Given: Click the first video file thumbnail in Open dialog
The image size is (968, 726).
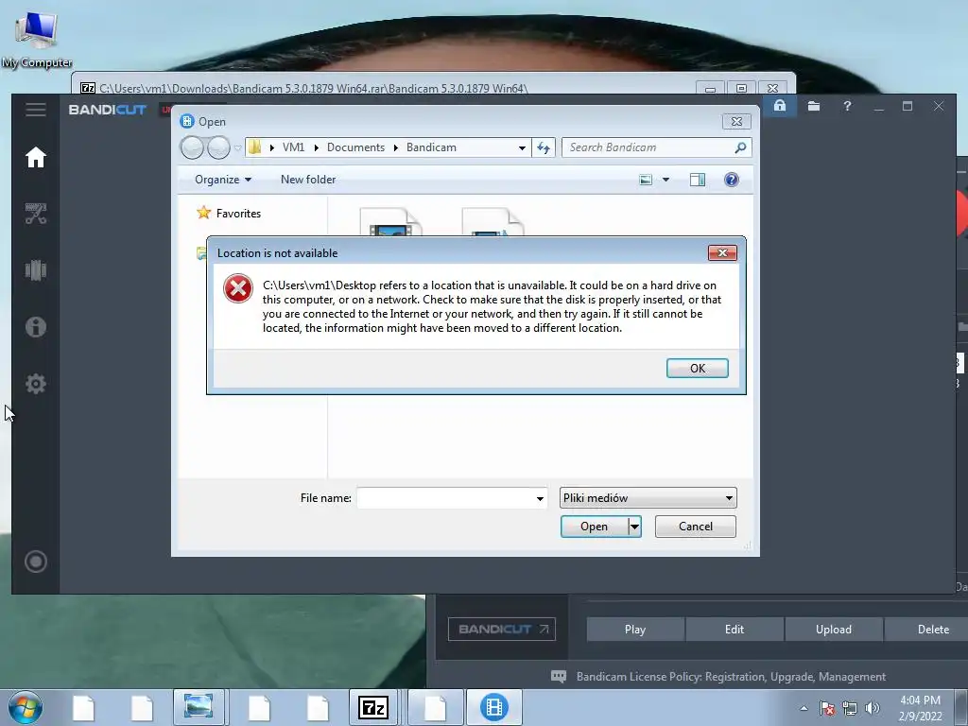Looking at the screenshot, I should (390, 222).
